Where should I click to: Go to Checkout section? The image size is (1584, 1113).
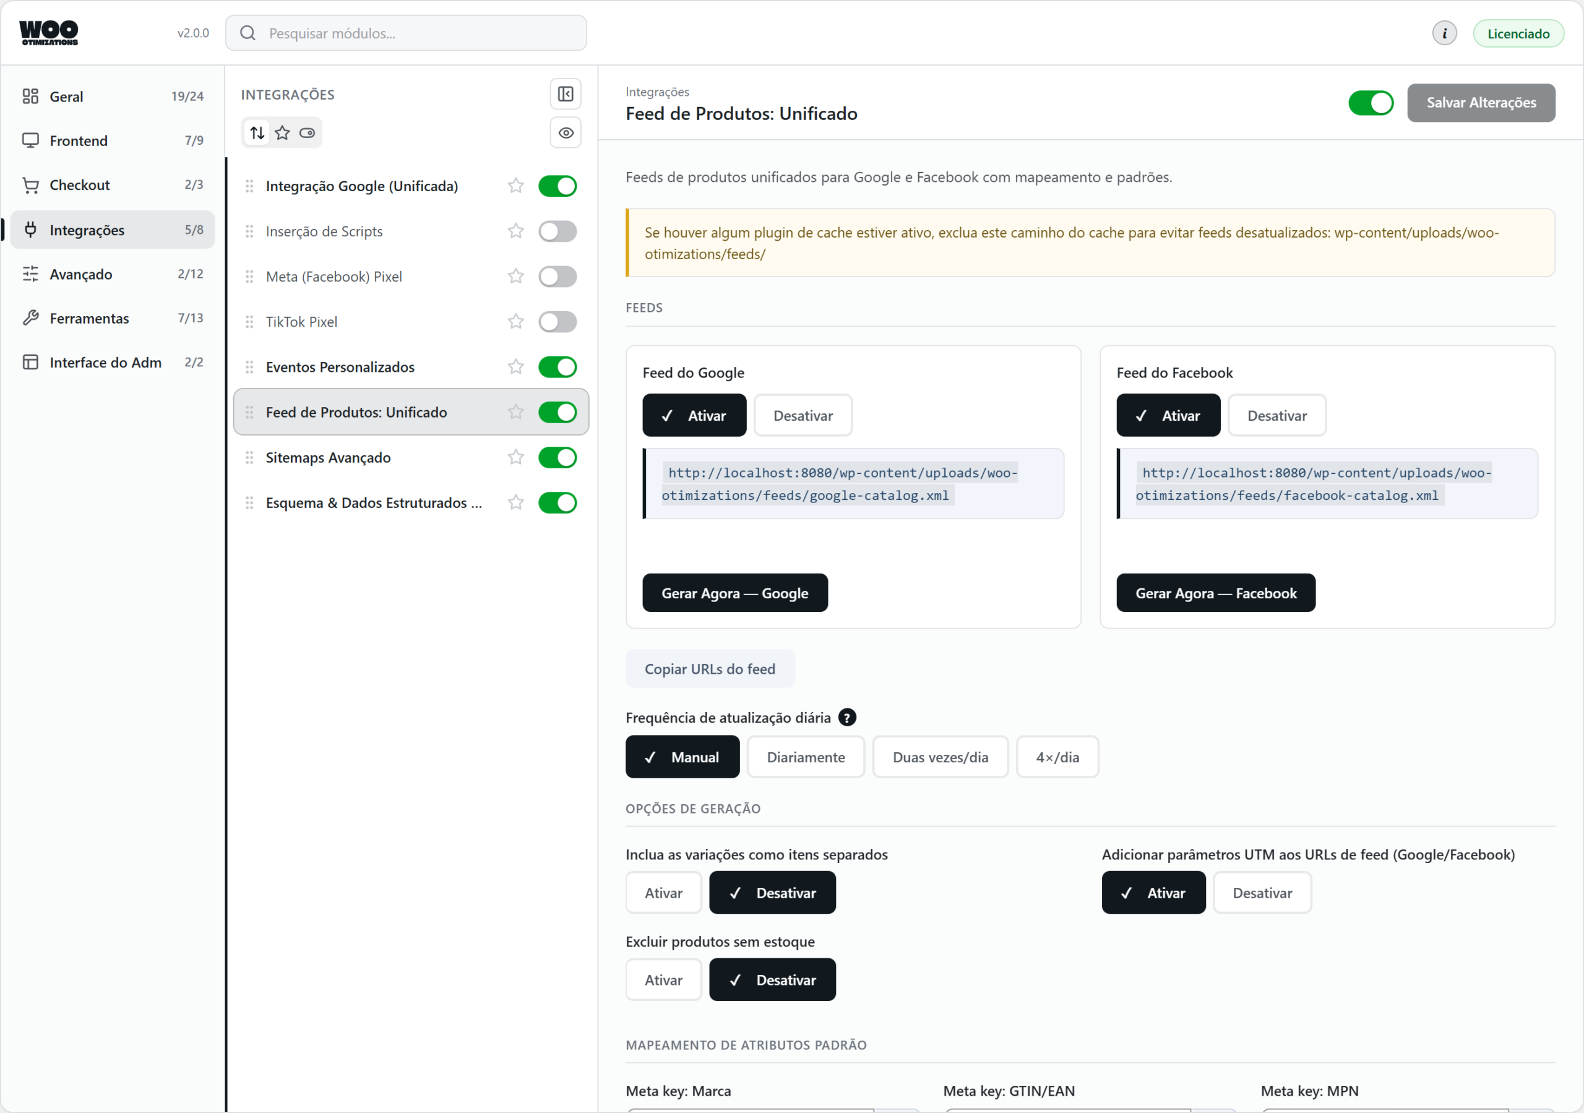point(113,185)
